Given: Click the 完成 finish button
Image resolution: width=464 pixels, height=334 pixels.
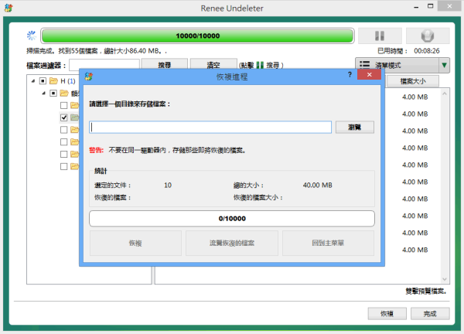Looking at the screenshot, I should click(x=430, y=314).
